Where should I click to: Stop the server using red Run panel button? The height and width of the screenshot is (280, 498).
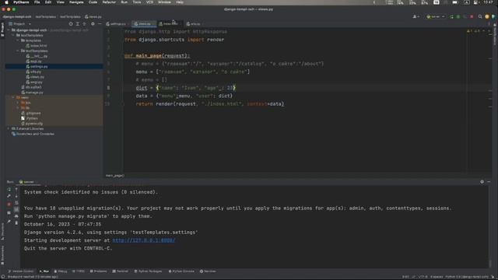click(9, 205)
